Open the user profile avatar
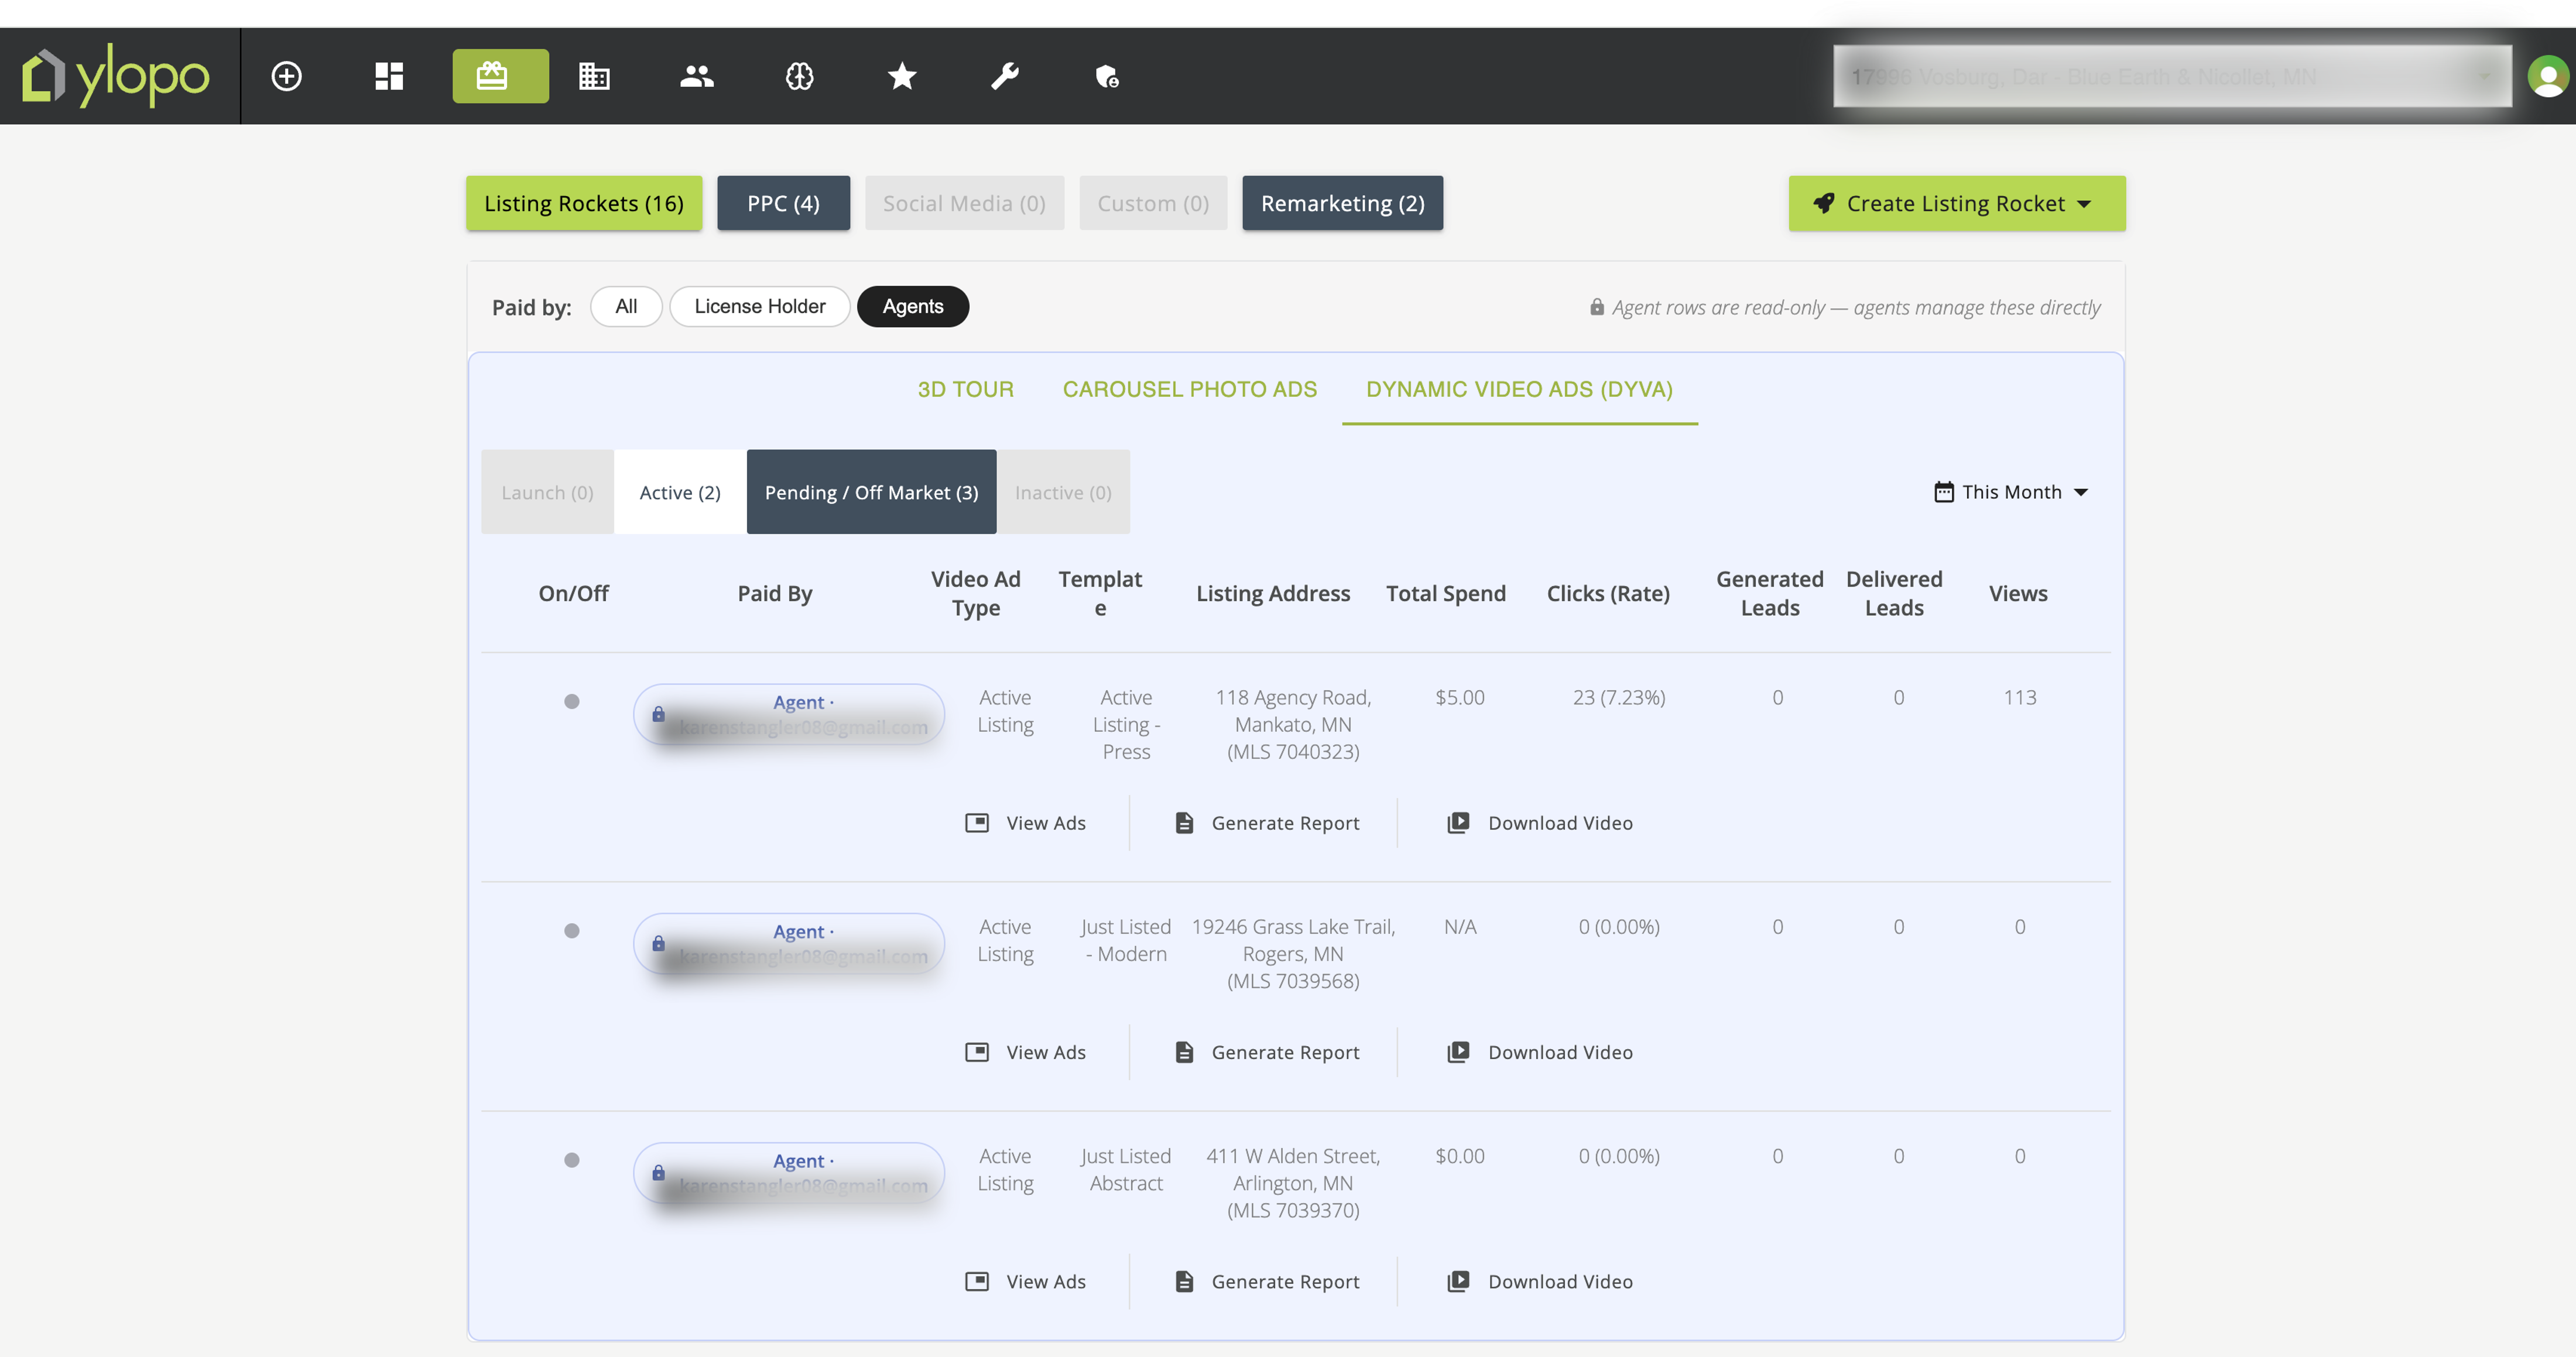Screen dimensions: 2576x1357 (x=2547, y=76)
